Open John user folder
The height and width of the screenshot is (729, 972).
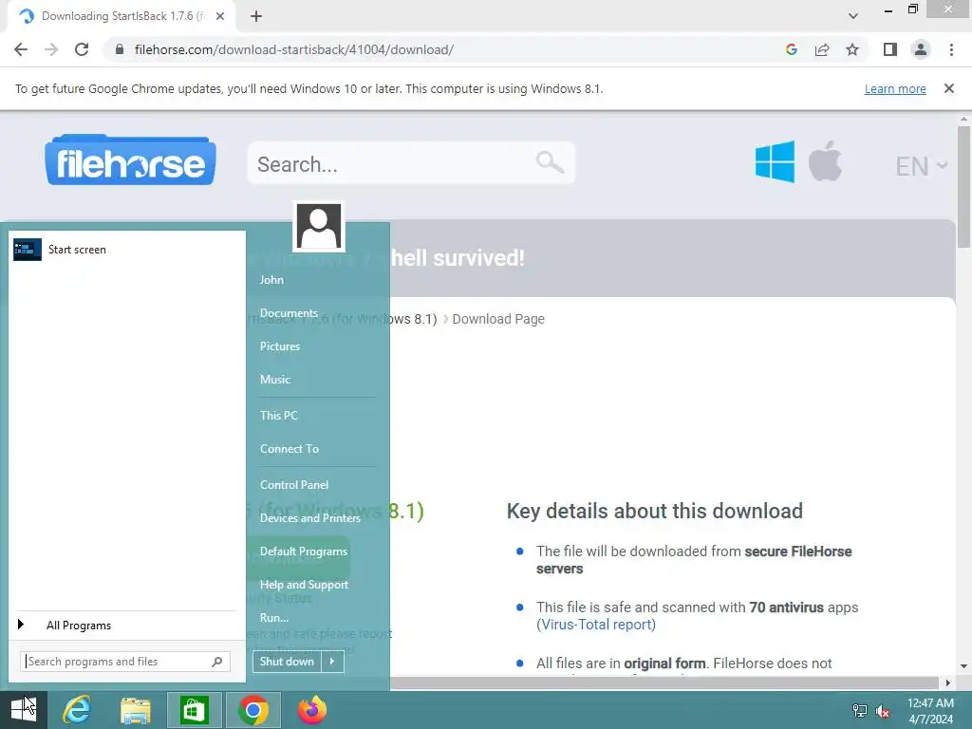pyautogui.click(x=271, y=280)
